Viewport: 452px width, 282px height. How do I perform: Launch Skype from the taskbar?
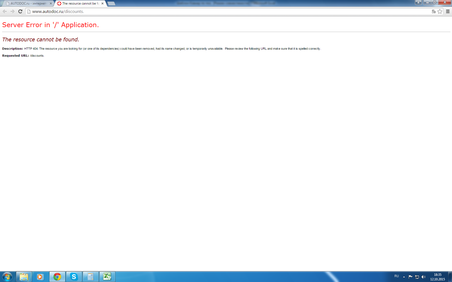pos(74,276)
